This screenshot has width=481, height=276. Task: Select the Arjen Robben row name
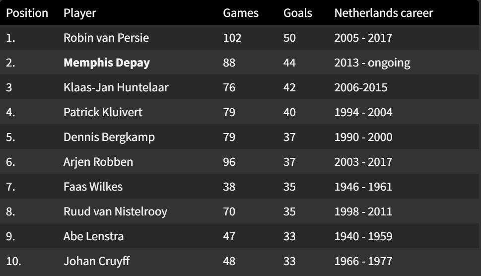click(x=98, y=162)
